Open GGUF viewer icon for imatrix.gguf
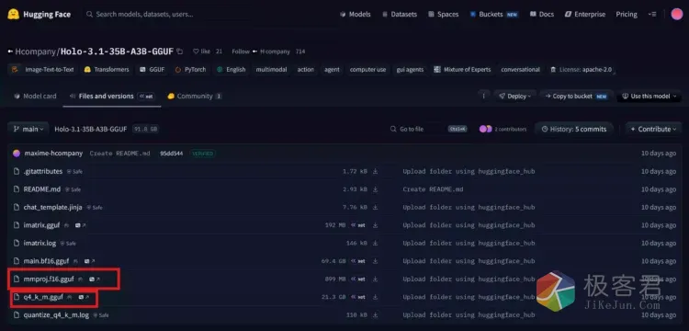 coord(80,225)
